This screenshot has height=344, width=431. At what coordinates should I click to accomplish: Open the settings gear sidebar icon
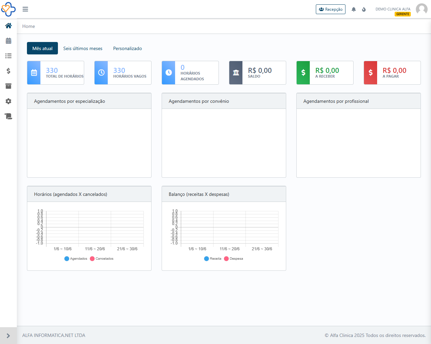coord(8,101)
